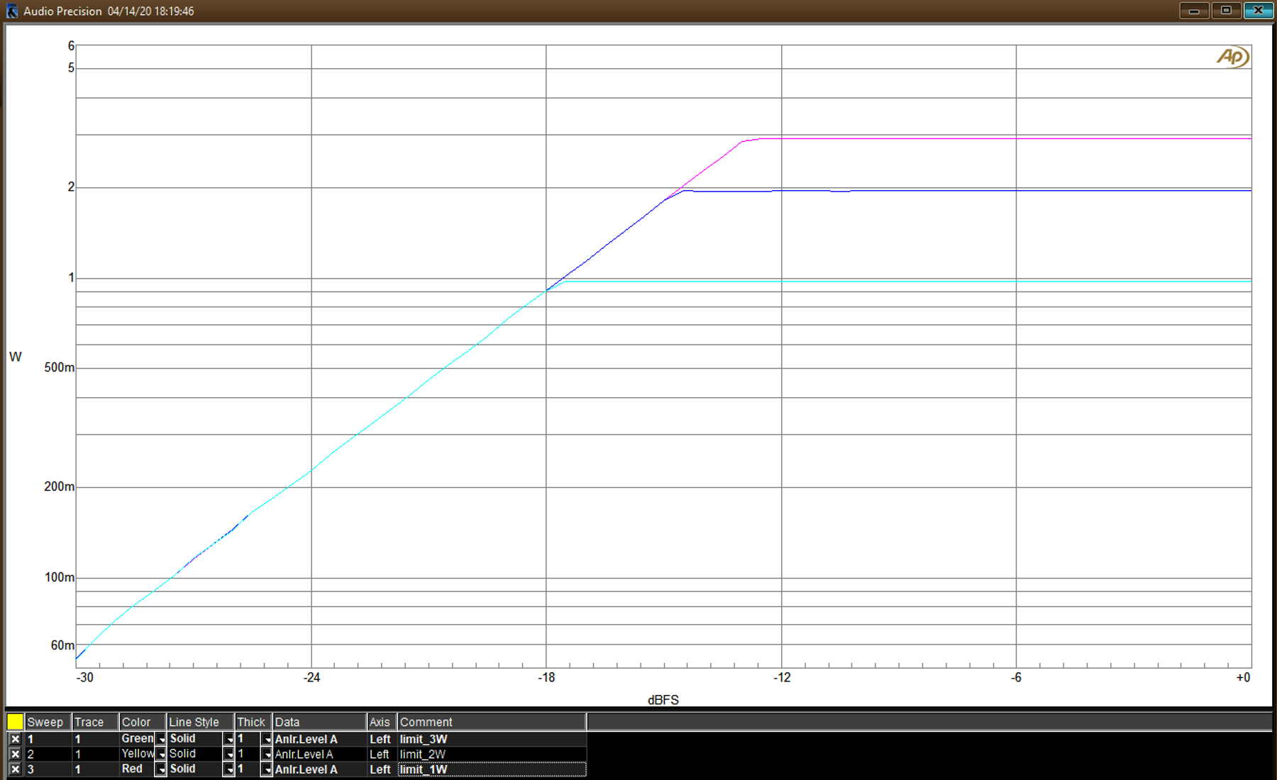Image resolution: width=1277 pixels, height=780 pixels.
Task: Click the yellow square in legend header
Action: tap(15, 722)
